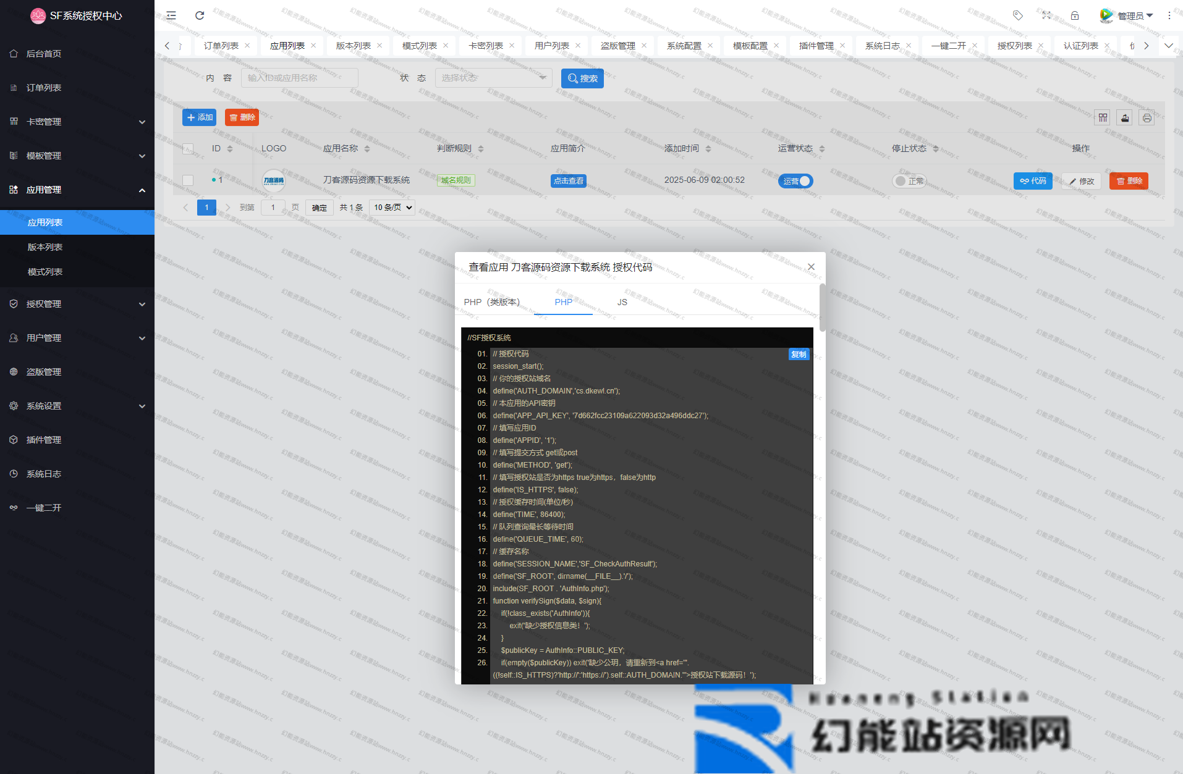The height and width of the screenshot is (774, 1183).
Task: Click the tag icon in header
Action: (x=1018, y=15)
